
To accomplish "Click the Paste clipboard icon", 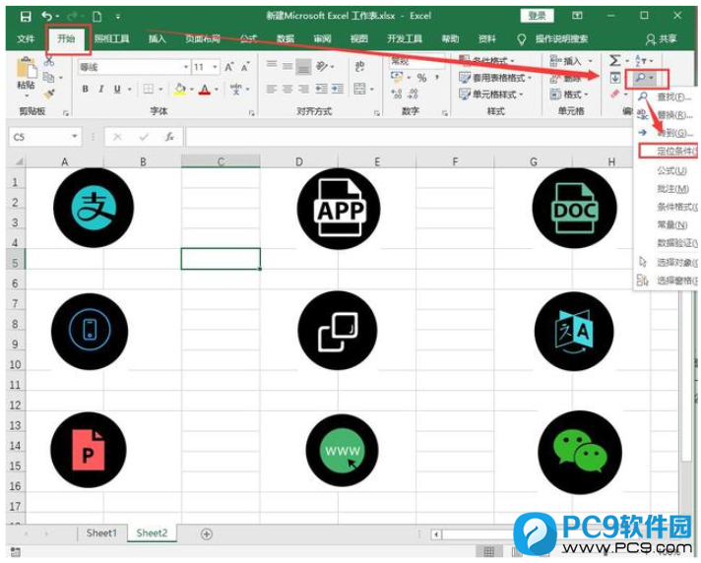I will click(27, 68).
